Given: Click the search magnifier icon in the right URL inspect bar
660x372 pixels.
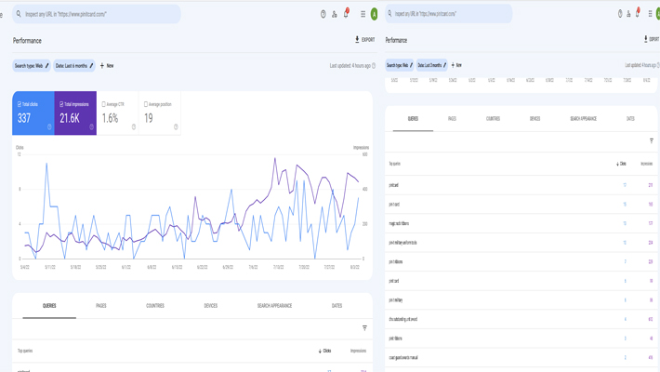Looking at the screenshot, I should (389, 13).
